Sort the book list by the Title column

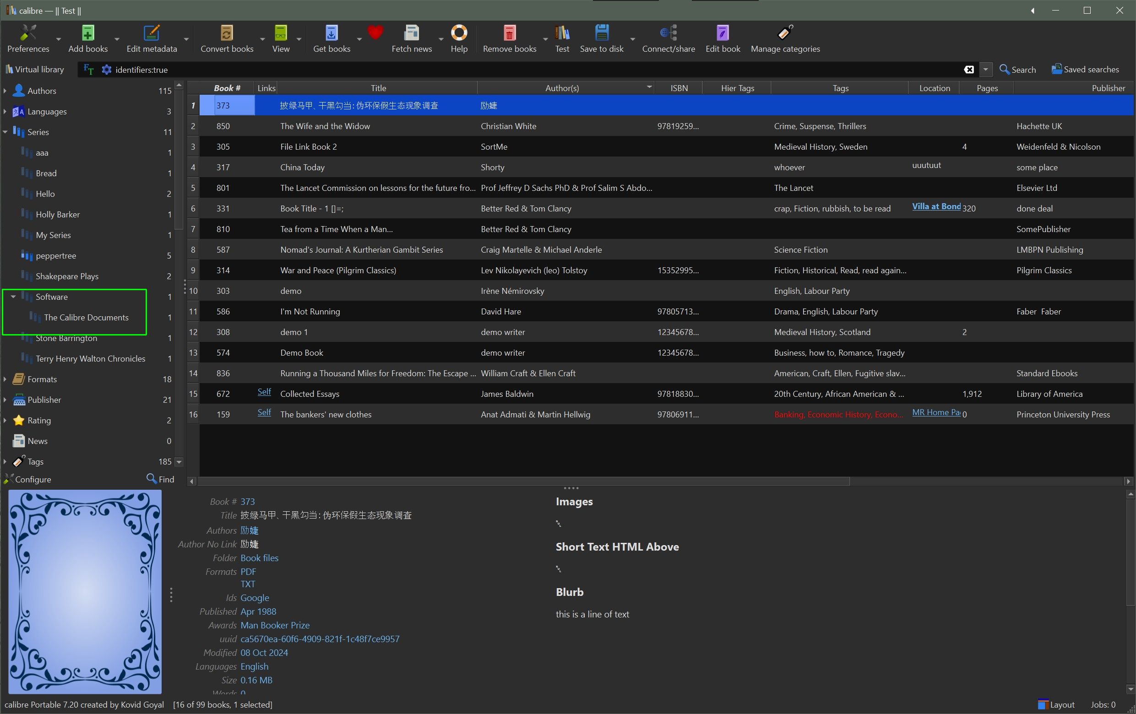[378, 88]
